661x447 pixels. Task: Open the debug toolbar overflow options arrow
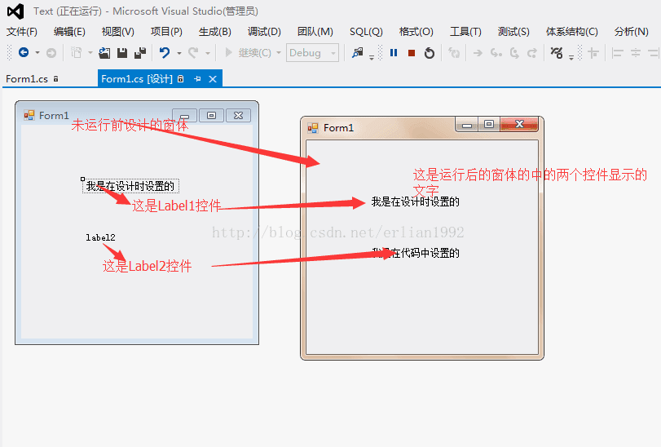pyautogui.click(x=571, y=58)
